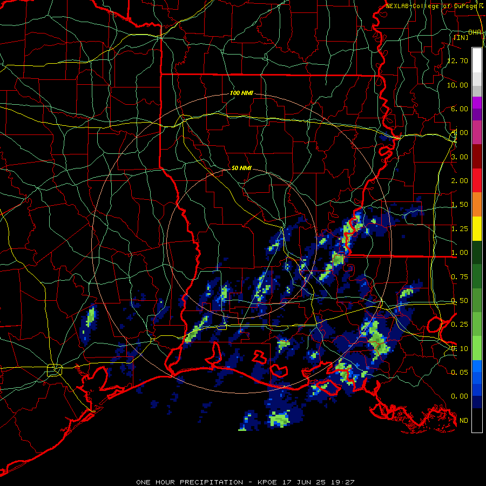Click the 10.00 legend value

[x=457, y=85]
